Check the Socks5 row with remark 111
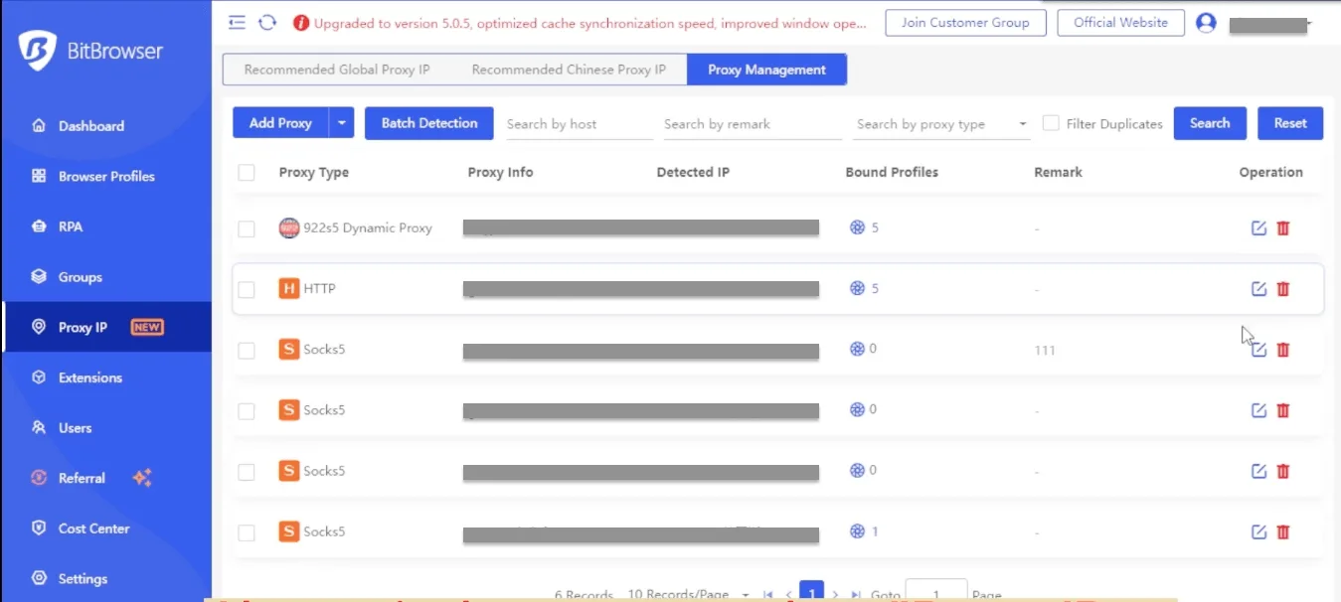 click(x=247, y=350)
